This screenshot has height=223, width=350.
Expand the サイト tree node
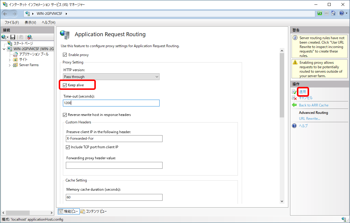click(x=10, y=60)
